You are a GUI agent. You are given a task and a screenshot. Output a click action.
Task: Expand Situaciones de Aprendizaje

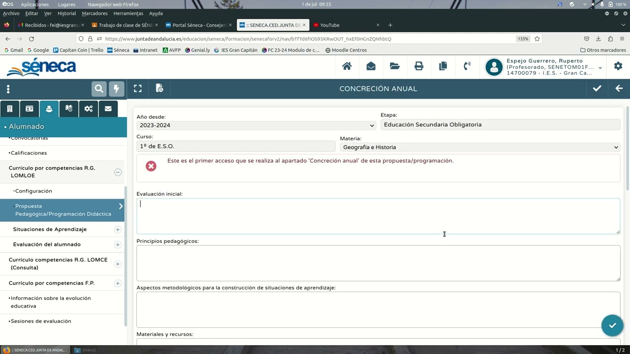click(x=118, y=230)
